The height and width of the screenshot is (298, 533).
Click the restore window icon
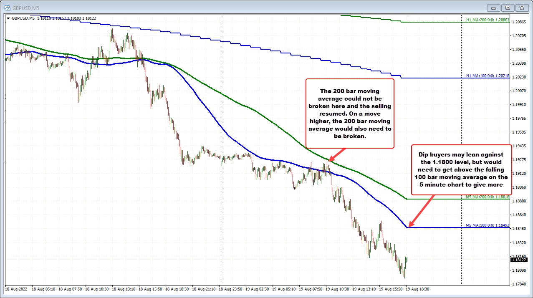(x=508, y=7)
